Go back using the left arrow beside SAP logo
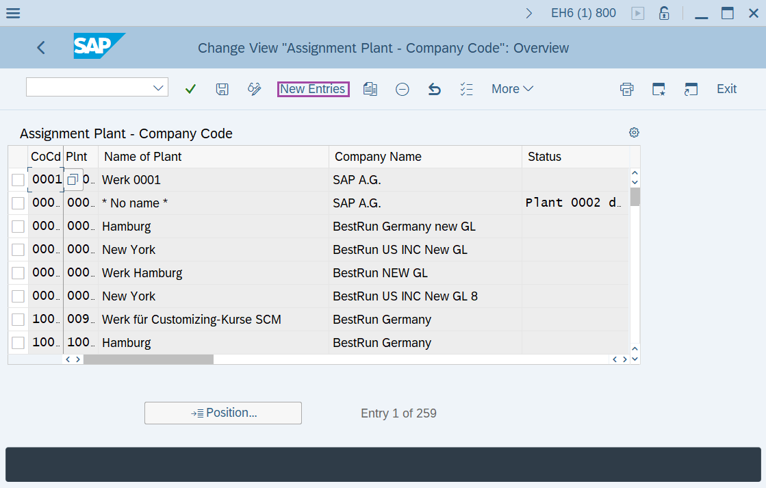 (40, 48)
